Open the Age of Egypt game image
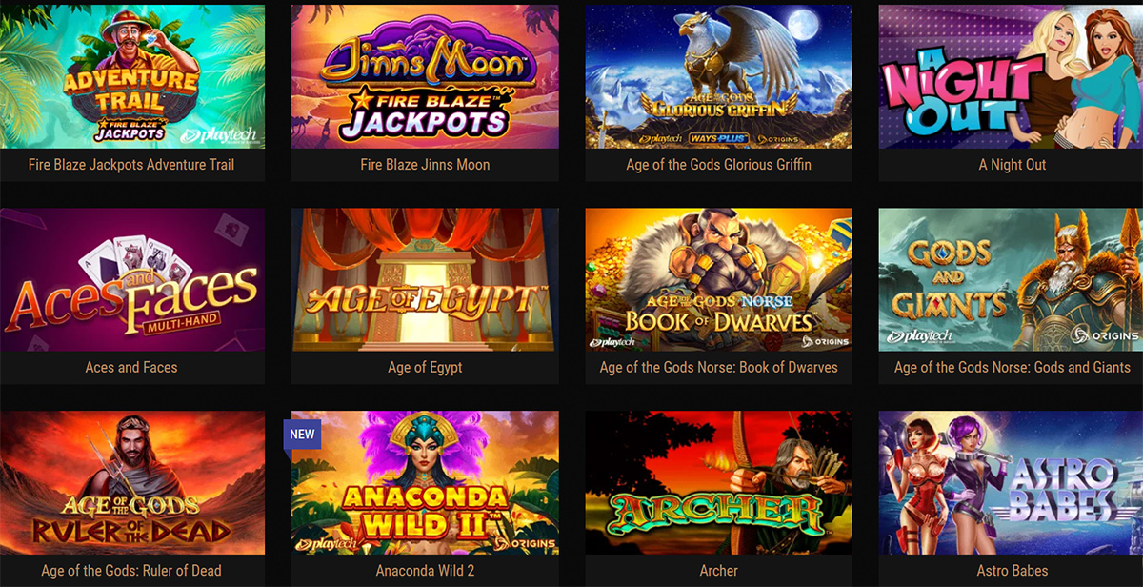1143x587 pixels. click(x=425, y=280)
